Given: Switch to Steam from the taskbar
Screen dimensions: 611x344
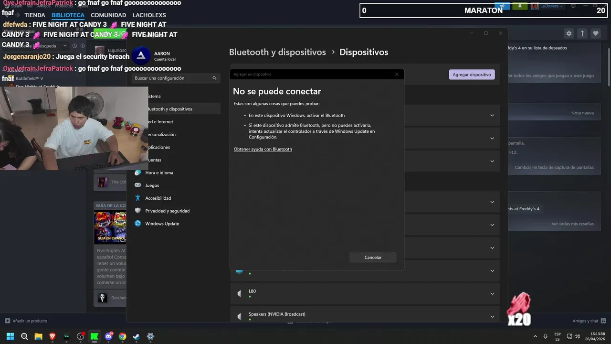Looking at the screenshot, I should (137, 336).
